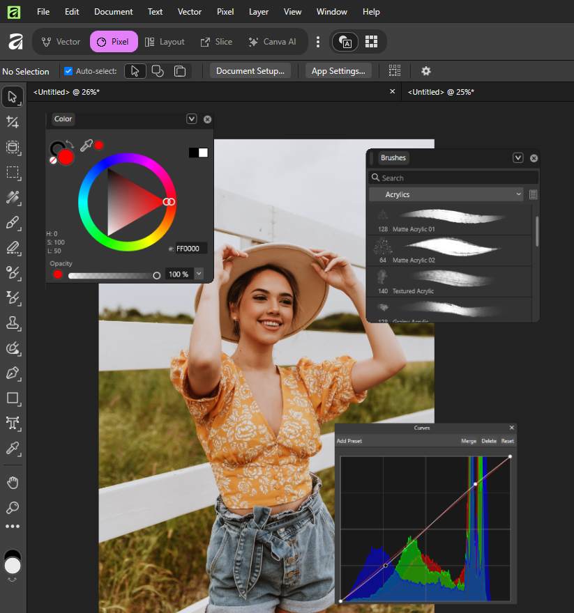Screen dimensions: 574x613
Task: Open the Brushes panel options chevron
Action: click(x=518, y=157)
